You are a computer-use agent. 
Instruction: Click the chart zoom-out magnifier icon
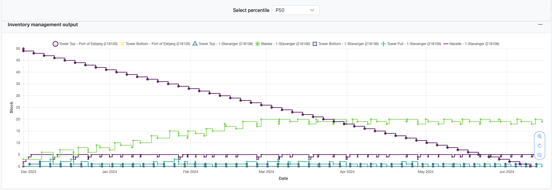click(539, 155)
